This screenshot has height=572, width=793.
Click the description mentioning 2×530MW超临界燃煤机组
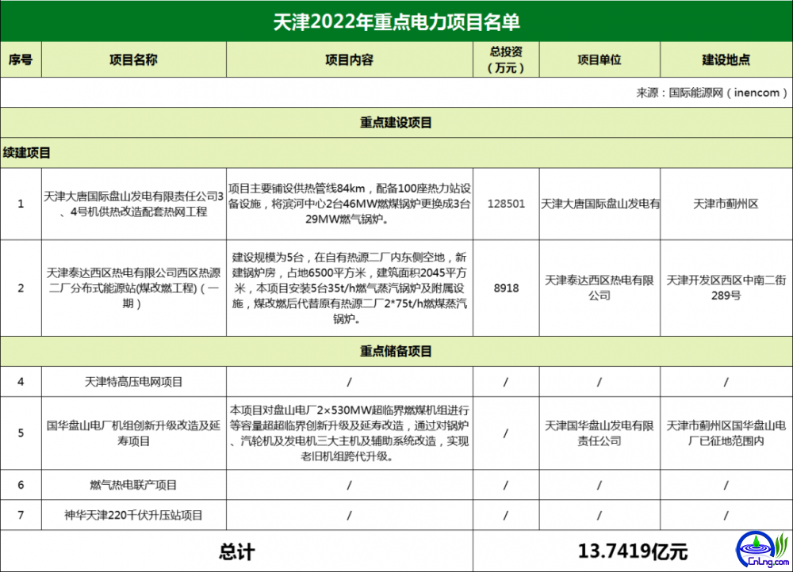tap(350, 433)
